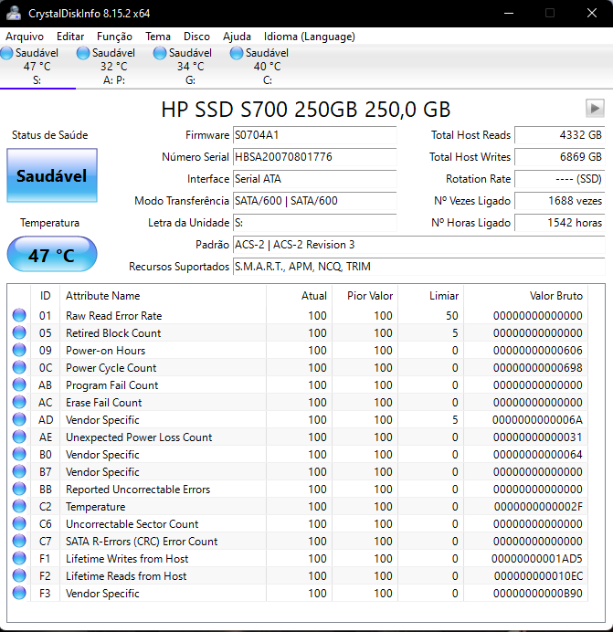Click status orb for Lifetime Writes from Host
This screenshot has width=613, height=632.
pyautogui.click(x=19, y=558)
